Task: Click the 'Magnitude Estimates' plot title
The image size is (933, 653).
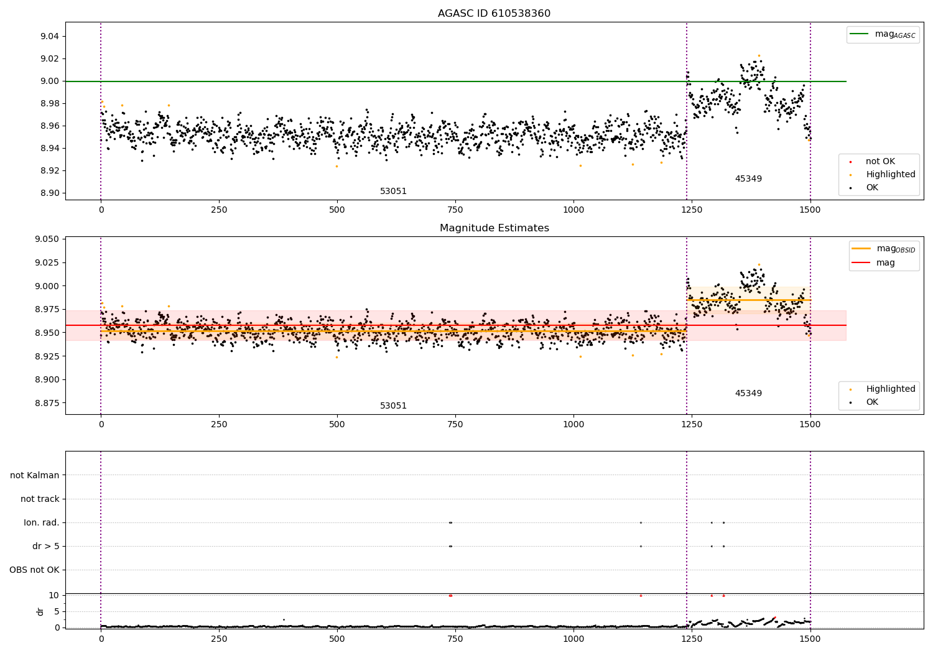Action: (494, 228)
